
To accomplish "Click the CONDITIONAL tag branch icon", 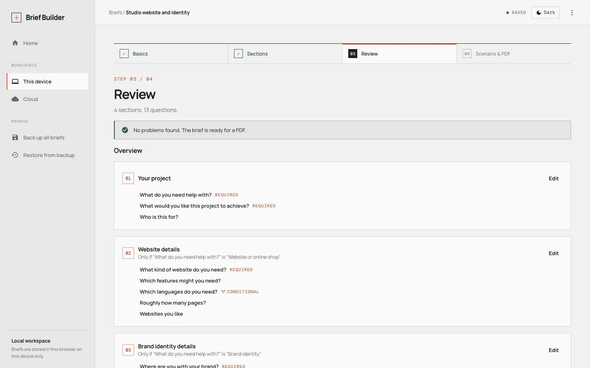I will (x=223, y=292).
